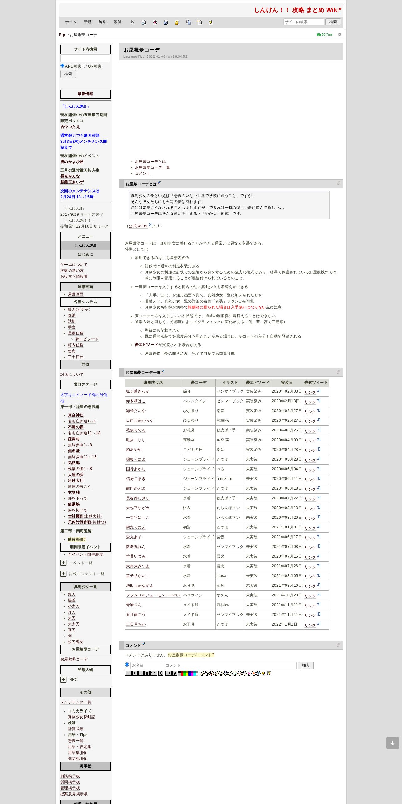Click the Underline U formatting icon
402x804 pixels.
pyautogui.click(x=147, y=673)
